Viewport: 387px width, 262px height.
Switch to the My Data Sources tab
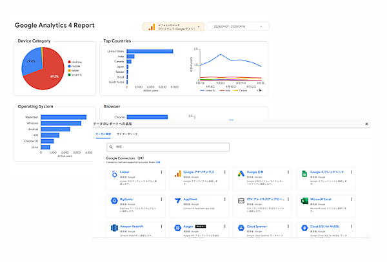point(127,135)
